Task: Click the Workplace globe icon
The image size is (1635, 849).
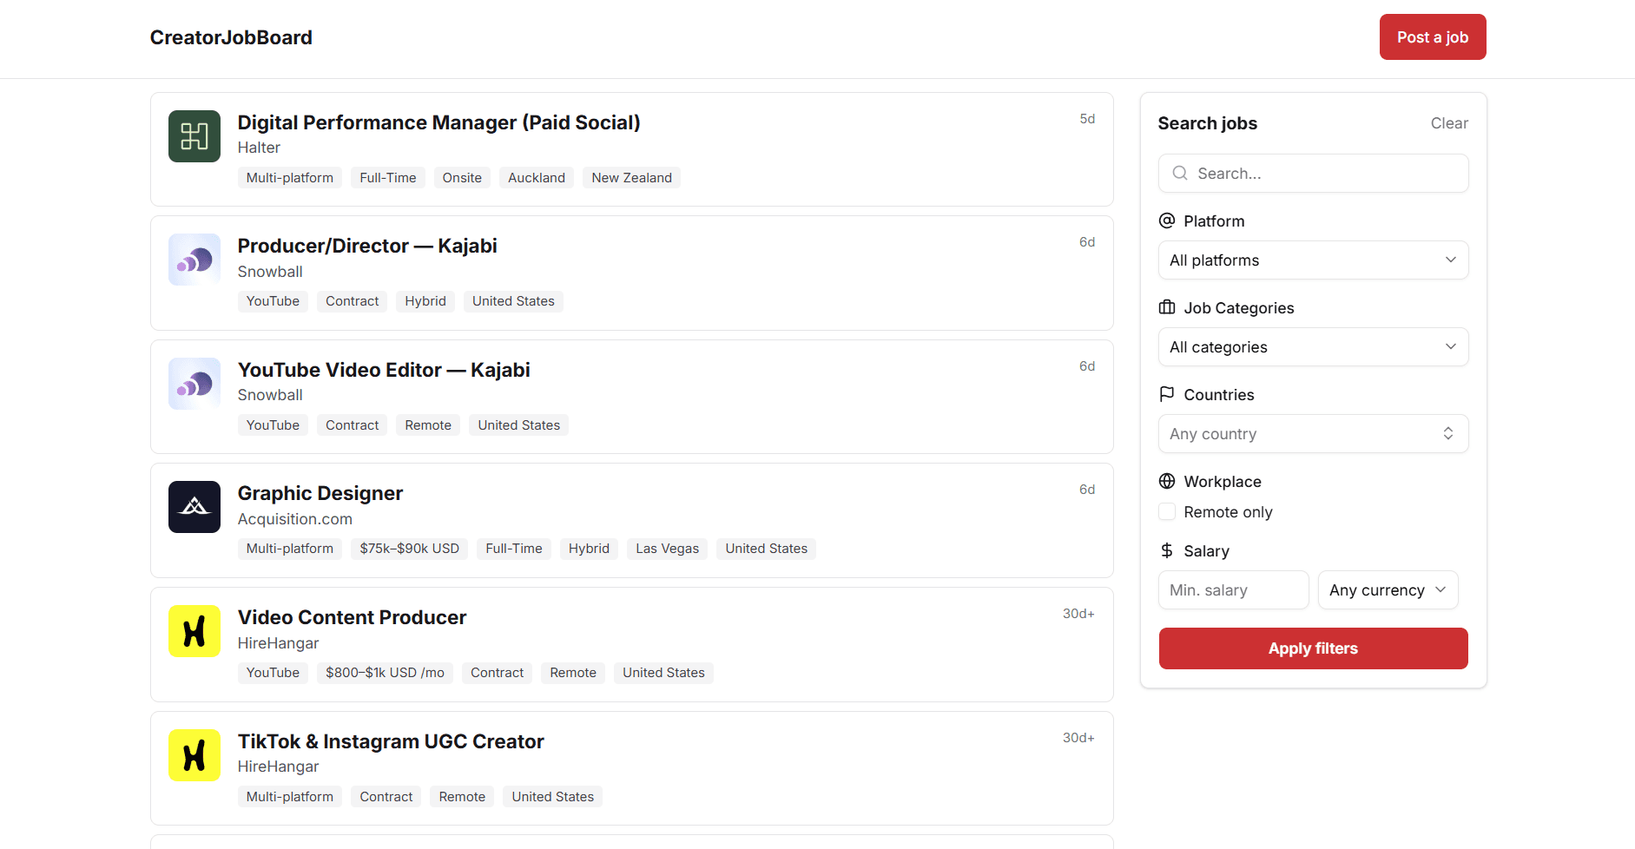Action: point(1167,481)
